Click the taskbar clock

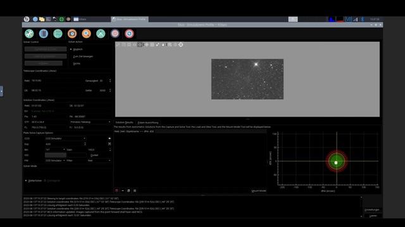(374, 19)
